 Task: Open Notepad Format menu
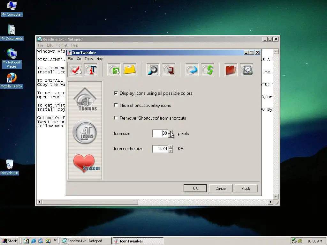tap(62, 45)
